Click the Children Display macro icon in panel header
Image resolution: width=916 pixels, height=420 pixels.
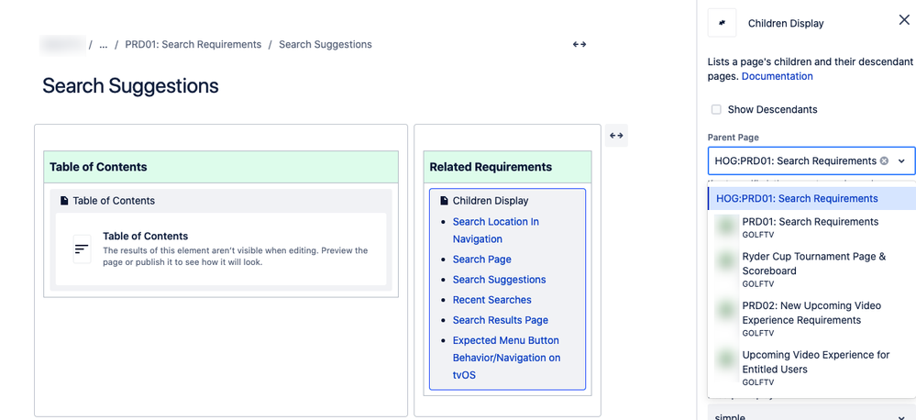(x=722, y=23)
